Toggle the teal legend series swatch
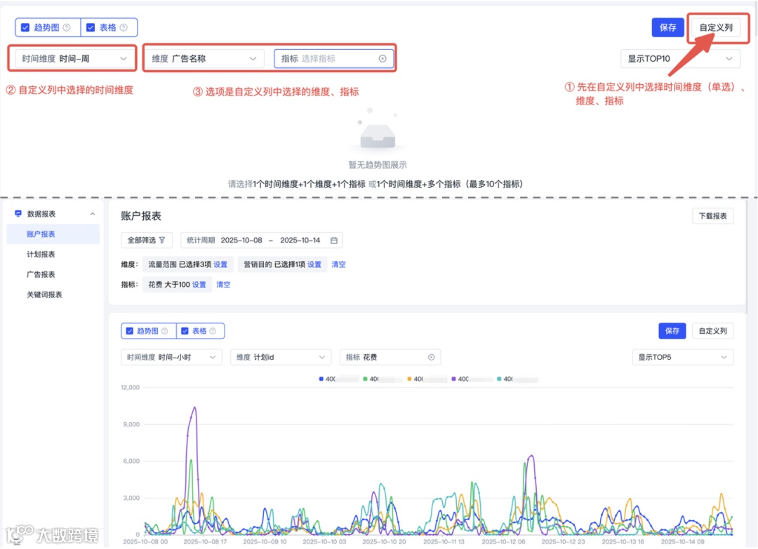Screen dimensions: 758x549 [499, 379]
